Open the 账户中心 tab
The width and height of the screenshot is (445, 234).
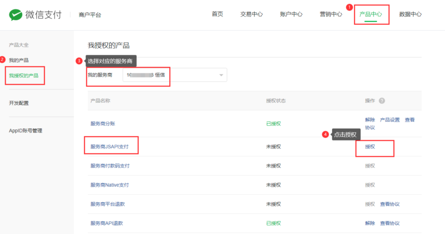291,14
